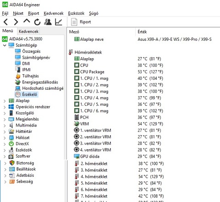Open the users toolbar icon
The height and width of the screenshot is (202, 220).
[x=48, y=22]
